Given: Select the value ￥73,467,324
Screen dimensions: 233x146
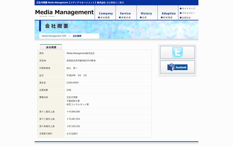Looking at the screenshot, I should pos(73,119).
